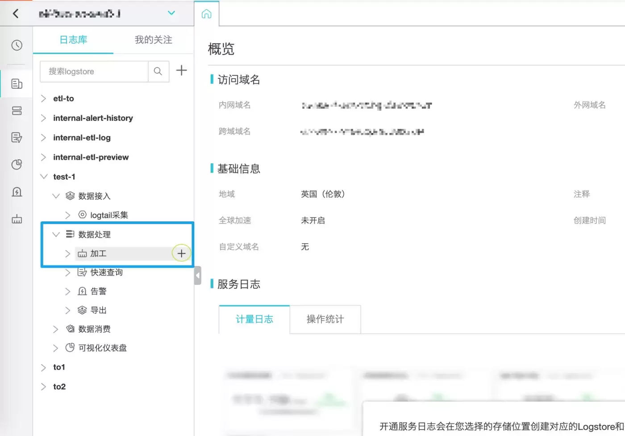Add a new logstore with plus icon
Screen dimensions: 625x436
click(x=181, y=71)
